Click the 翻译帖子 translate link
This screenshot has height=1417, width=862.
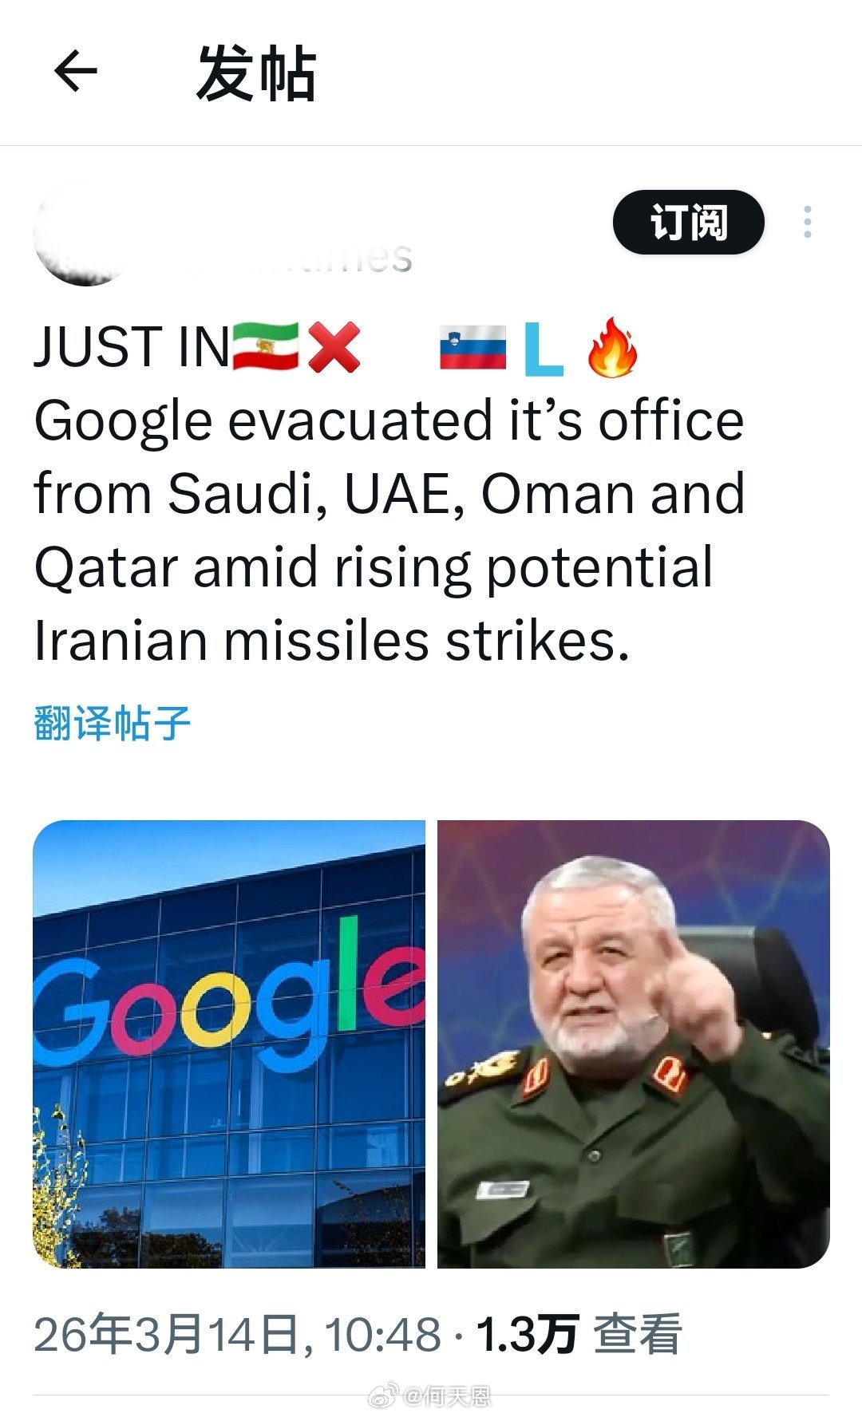(113, 723)
